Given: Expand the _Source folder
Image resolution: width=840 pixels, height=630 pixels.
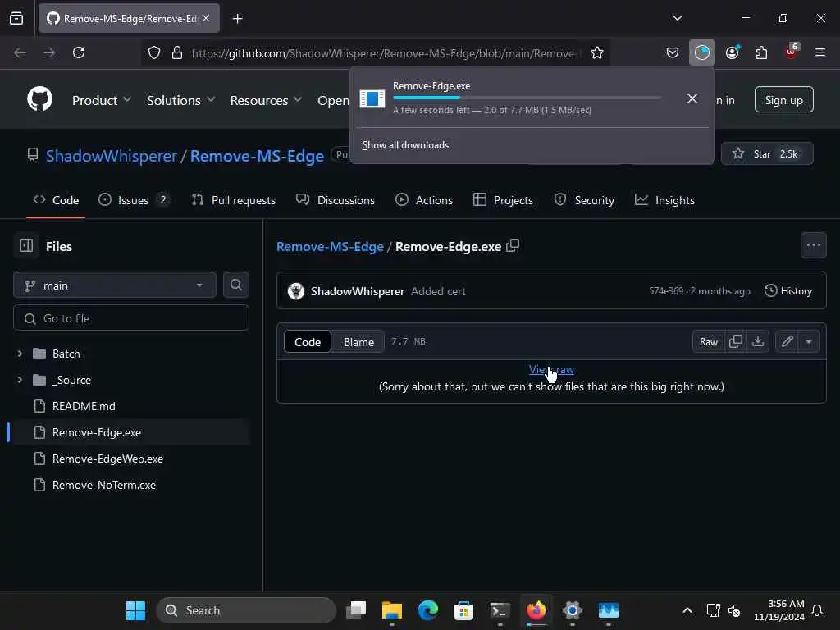Looking at the screenshot, I should (x=20, y=380).
